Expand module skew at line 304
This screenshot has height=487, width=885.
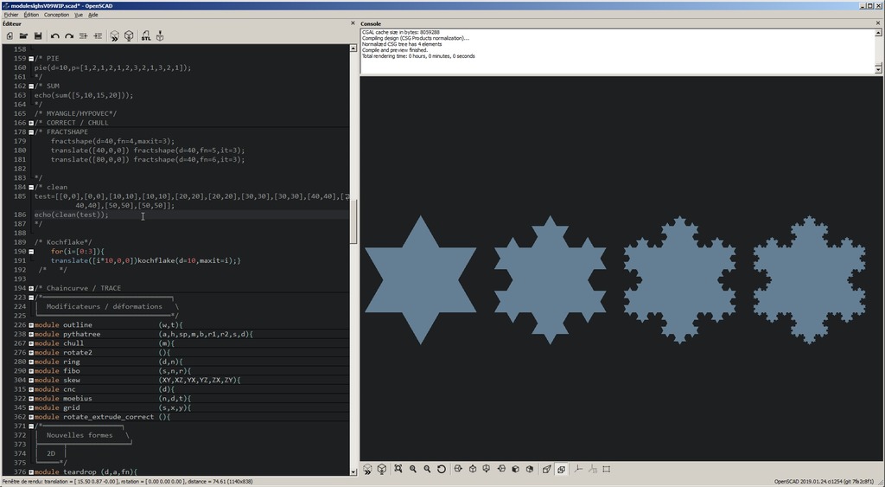pos(31,381)
